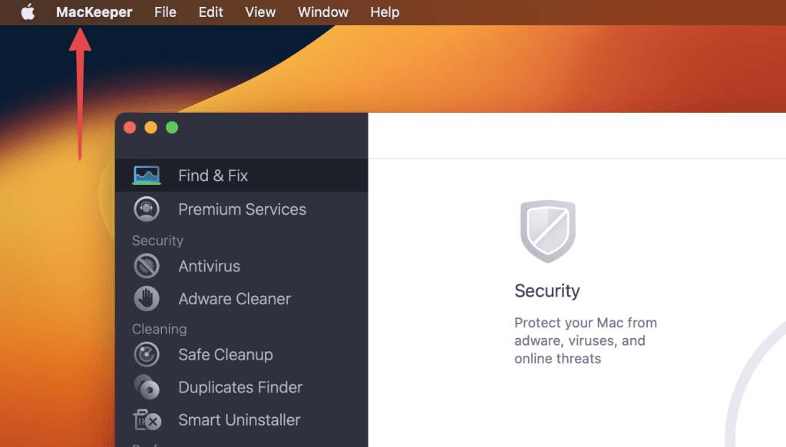The image size is (786, 447).
Task: Open the Help menu
Action: click(385, 12)
